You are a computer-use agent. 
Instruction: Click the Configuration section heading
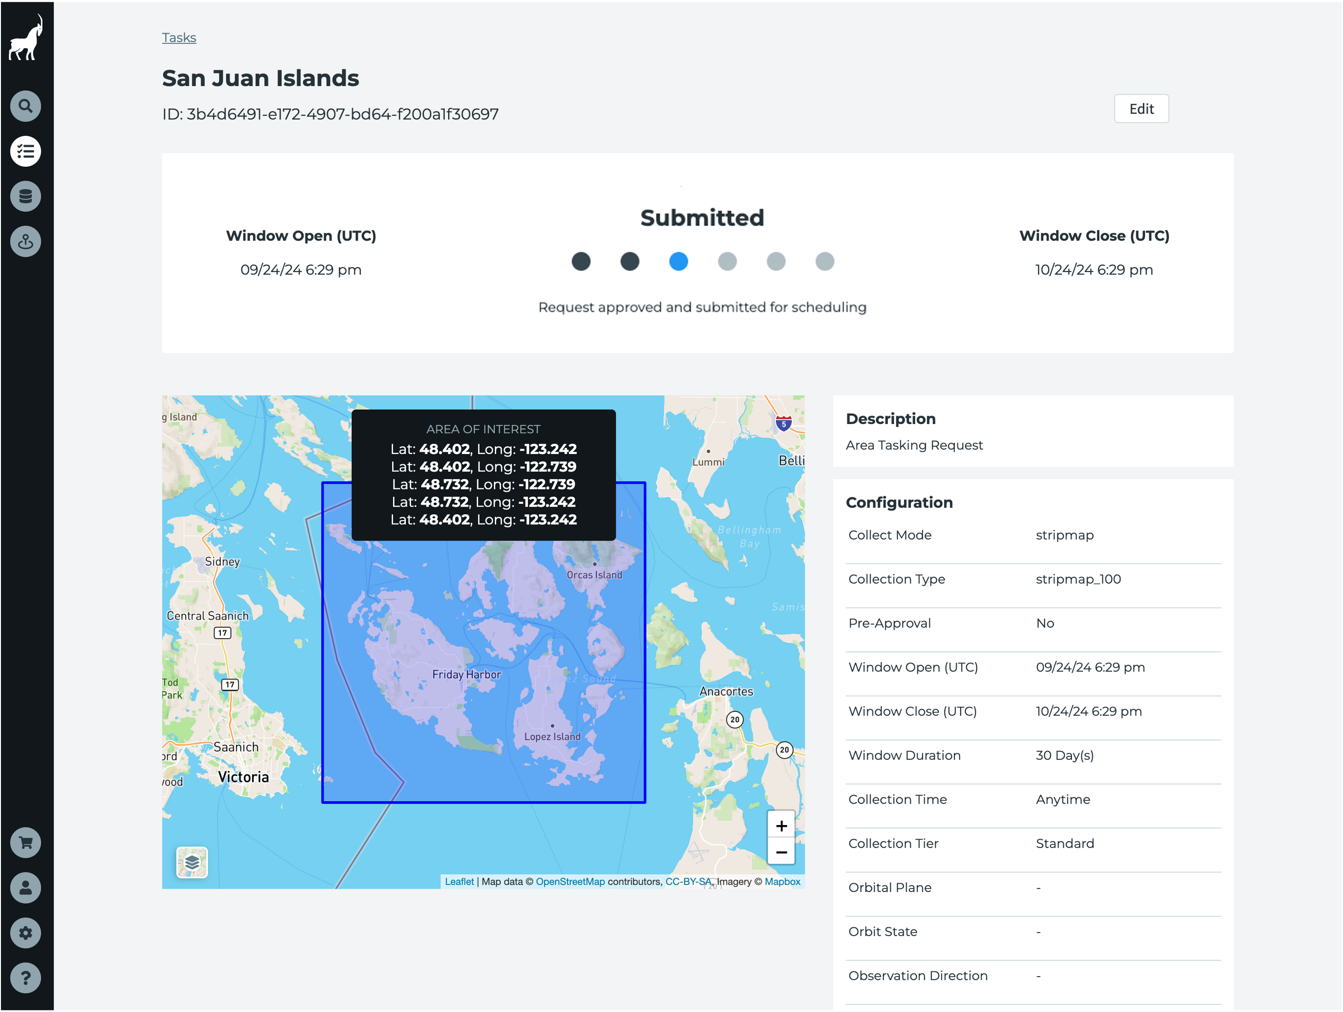[899, 503]
